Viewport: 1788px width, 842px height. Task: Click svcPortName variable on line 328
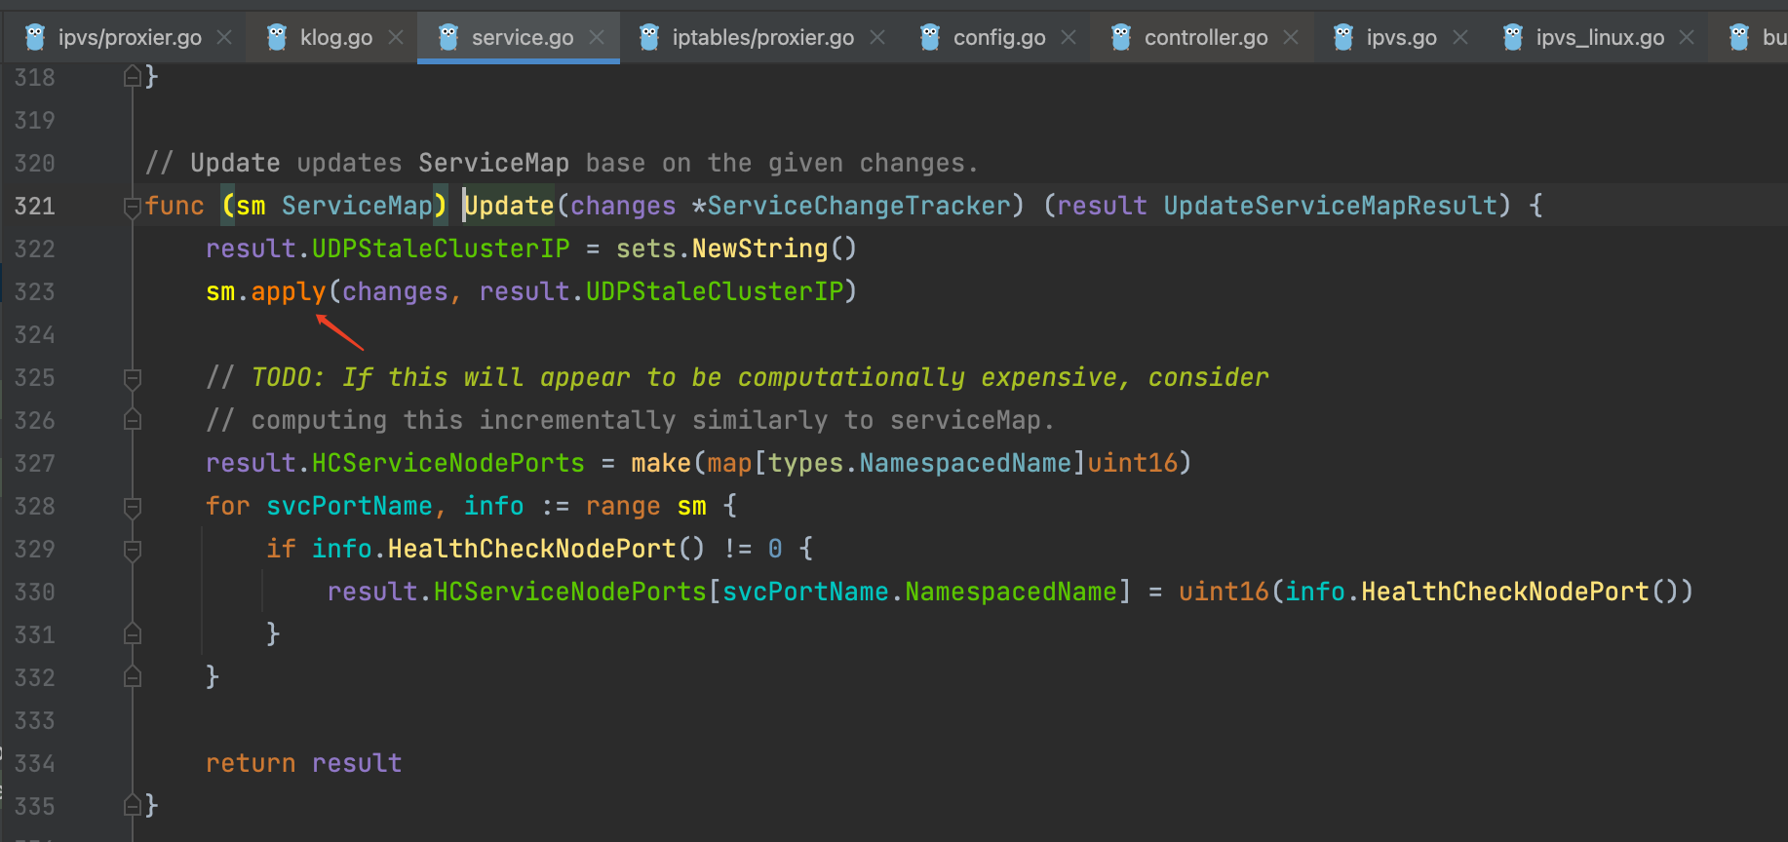point(349,506)
